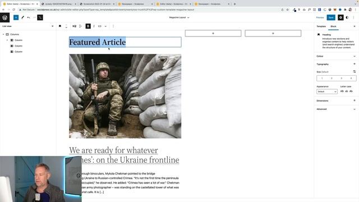Select the second Column in List view
The height and width of the screenshot is (202, 359).
pos(19,46)
